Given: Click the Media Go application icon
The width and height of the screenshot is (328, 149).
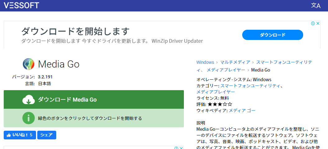Looking at the screenshot, I should (x=29, y=64).
